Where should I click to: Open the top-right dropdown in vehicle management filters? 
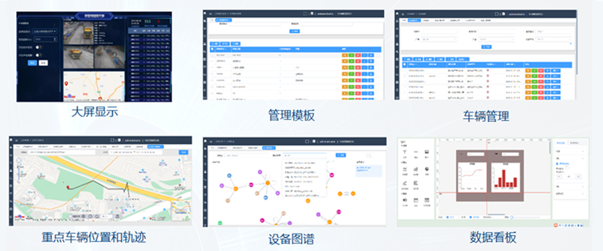(553, 31)
